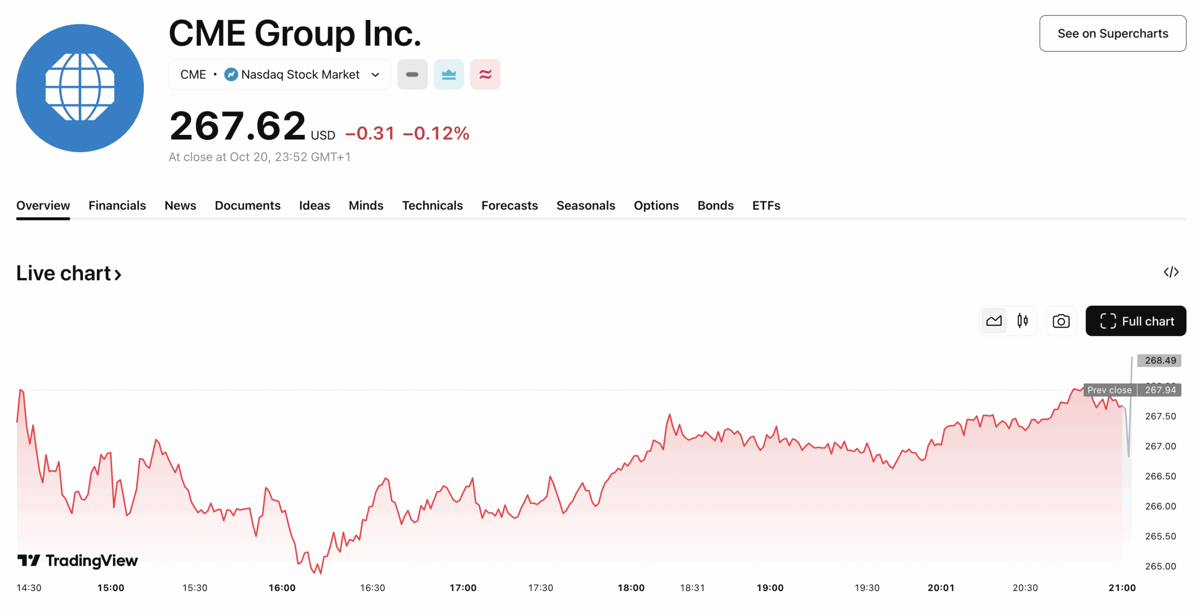Go to the Forecasts tab
Image resolution: width=1200 pixels, height=613 pixels.
(x=509, y=206)
